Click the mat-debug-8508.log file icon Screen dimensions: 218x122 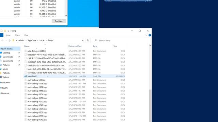[26, 113]
